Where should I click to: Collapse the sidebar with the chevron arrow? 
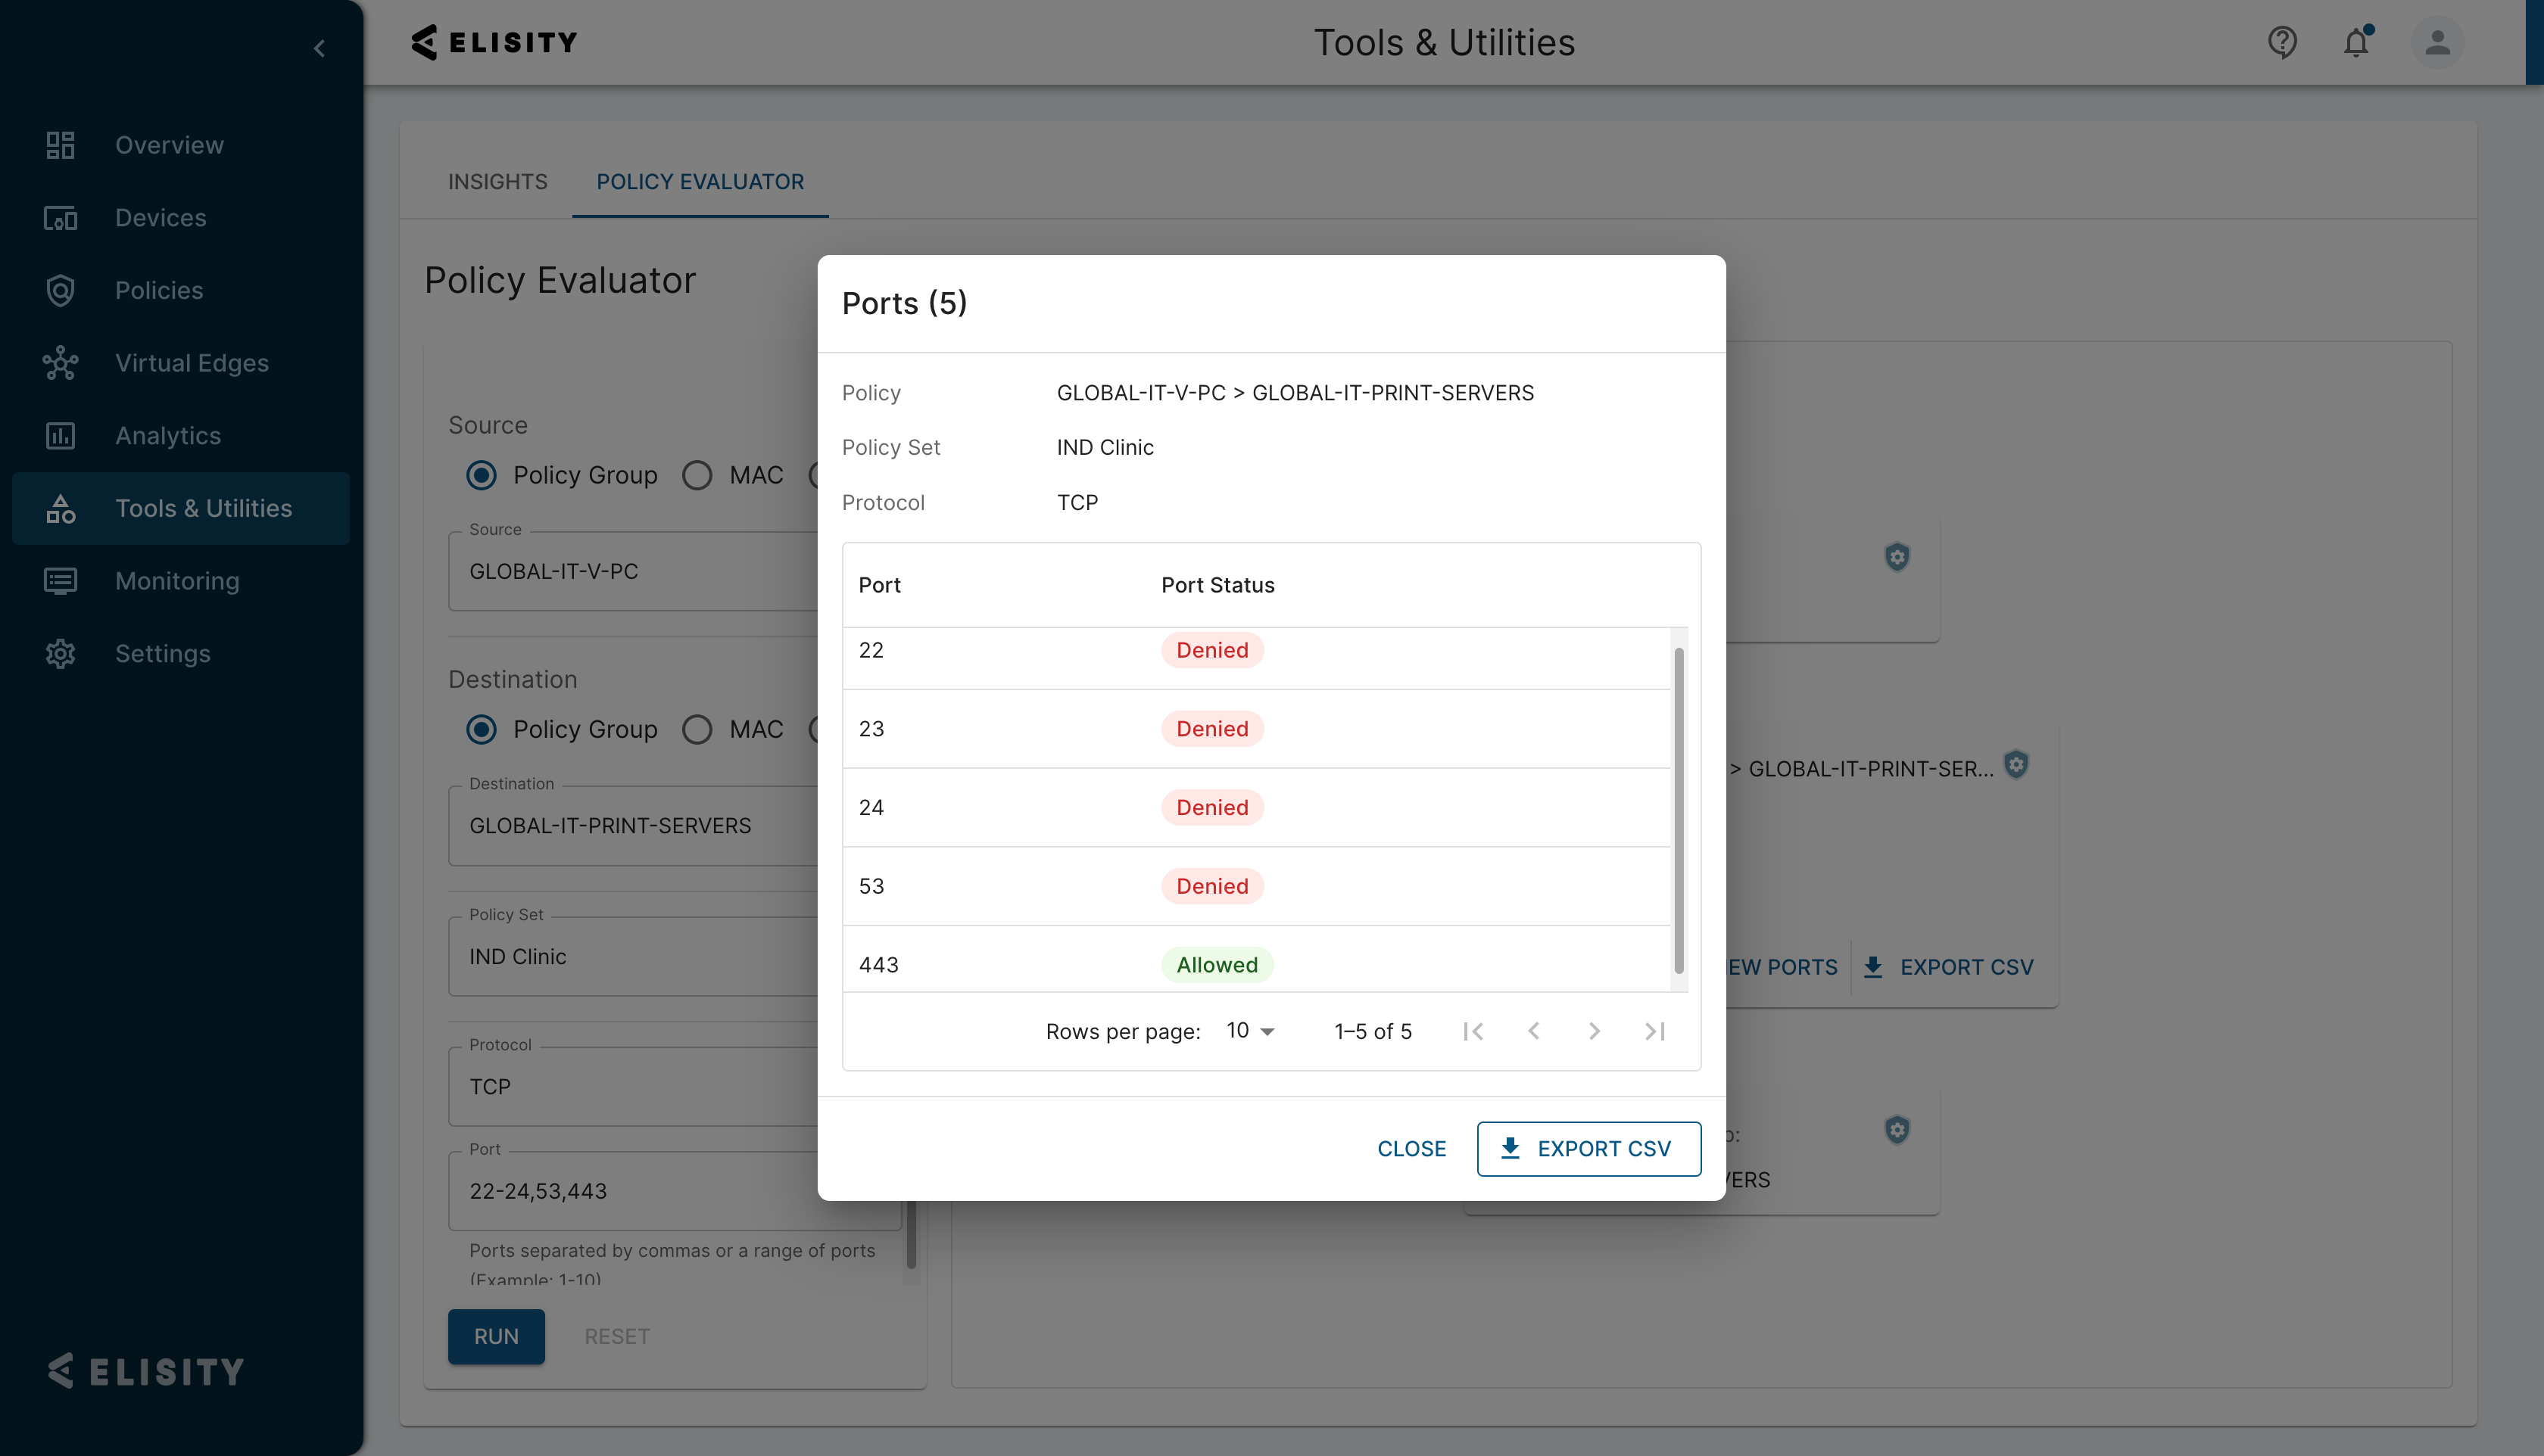pyautogui.click(x=319, y=48)
